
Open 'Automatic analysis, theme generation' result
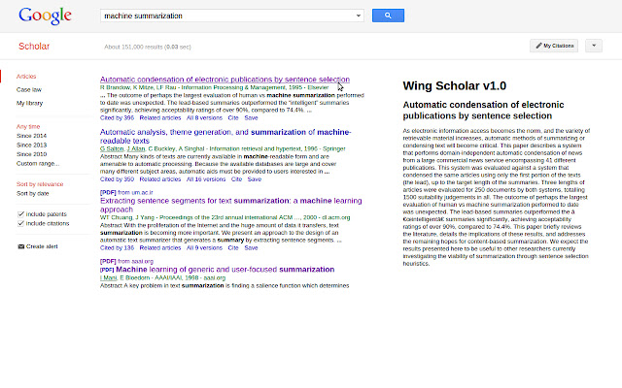coord(225,136)
